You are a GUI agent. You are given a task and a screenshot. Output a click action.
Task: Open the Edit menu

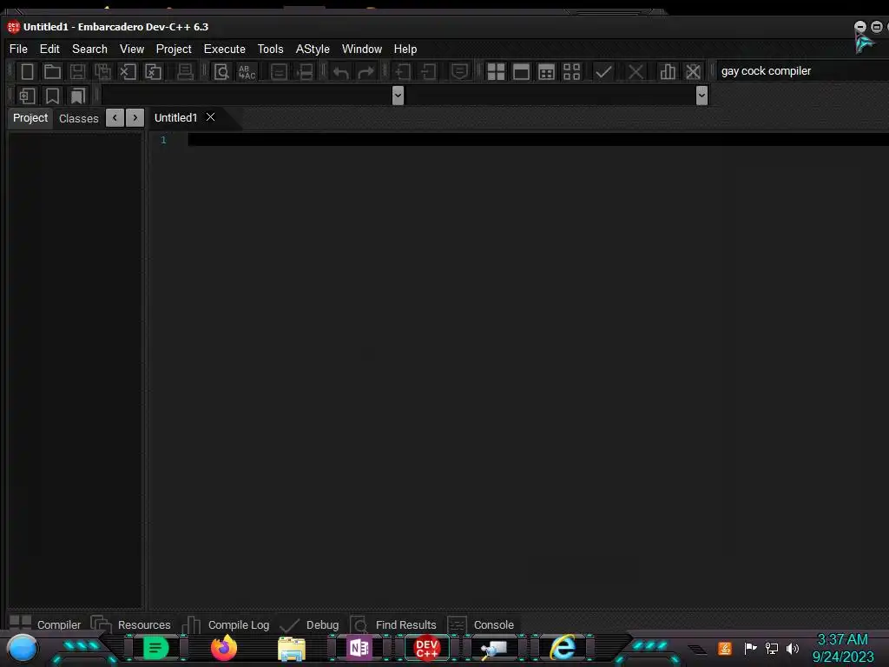tap(49, 49)
